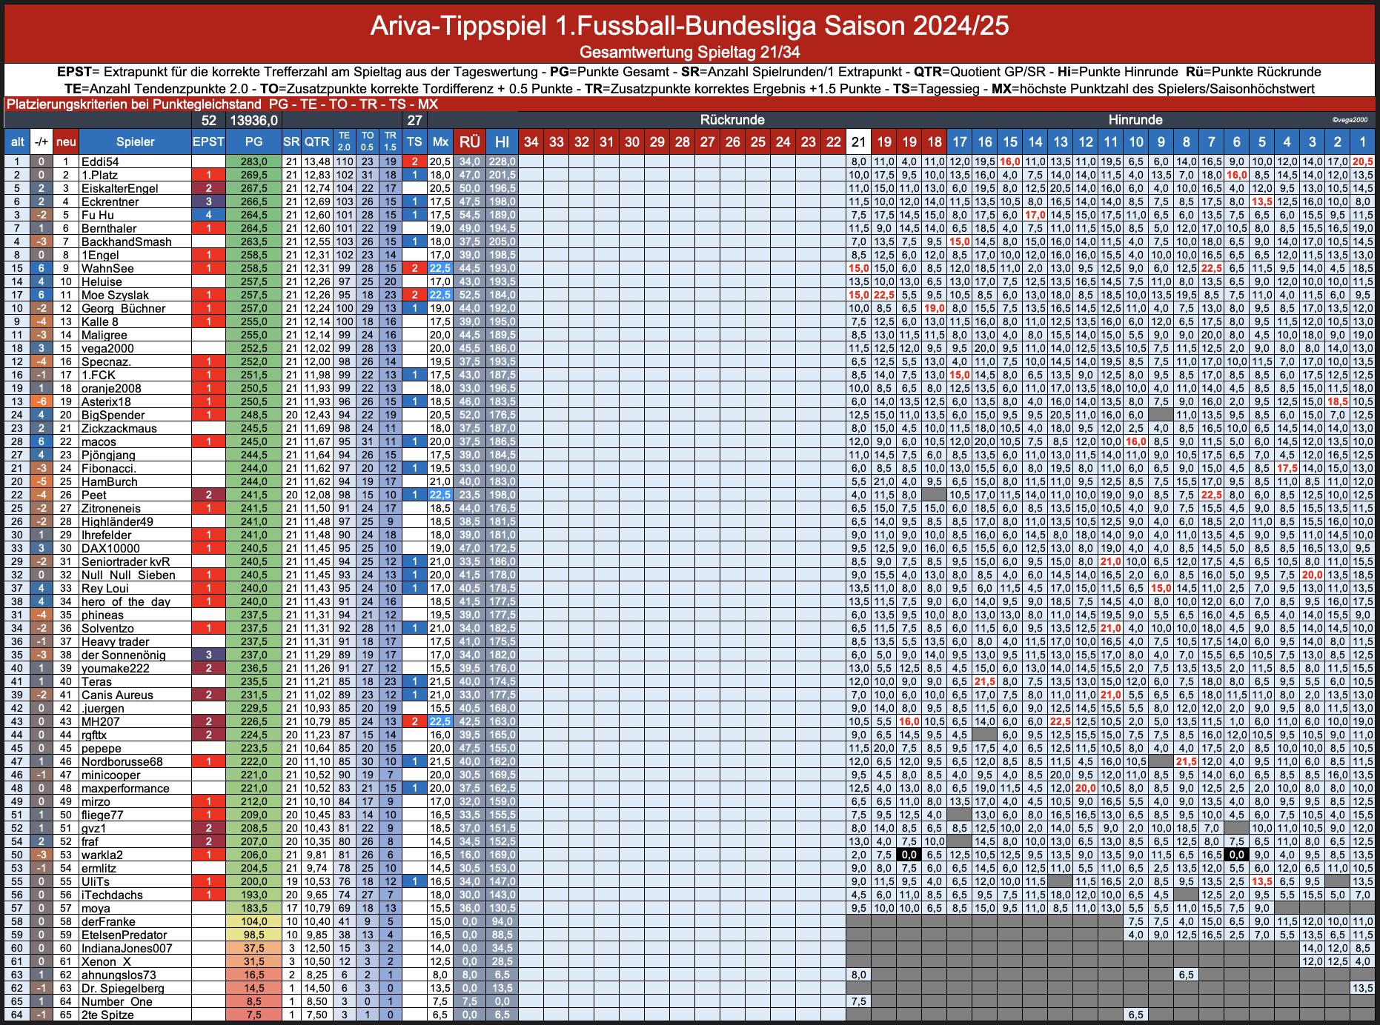Select the '-/+' column header
The width and height of the screenshot is (1380, 1025).
42,141
